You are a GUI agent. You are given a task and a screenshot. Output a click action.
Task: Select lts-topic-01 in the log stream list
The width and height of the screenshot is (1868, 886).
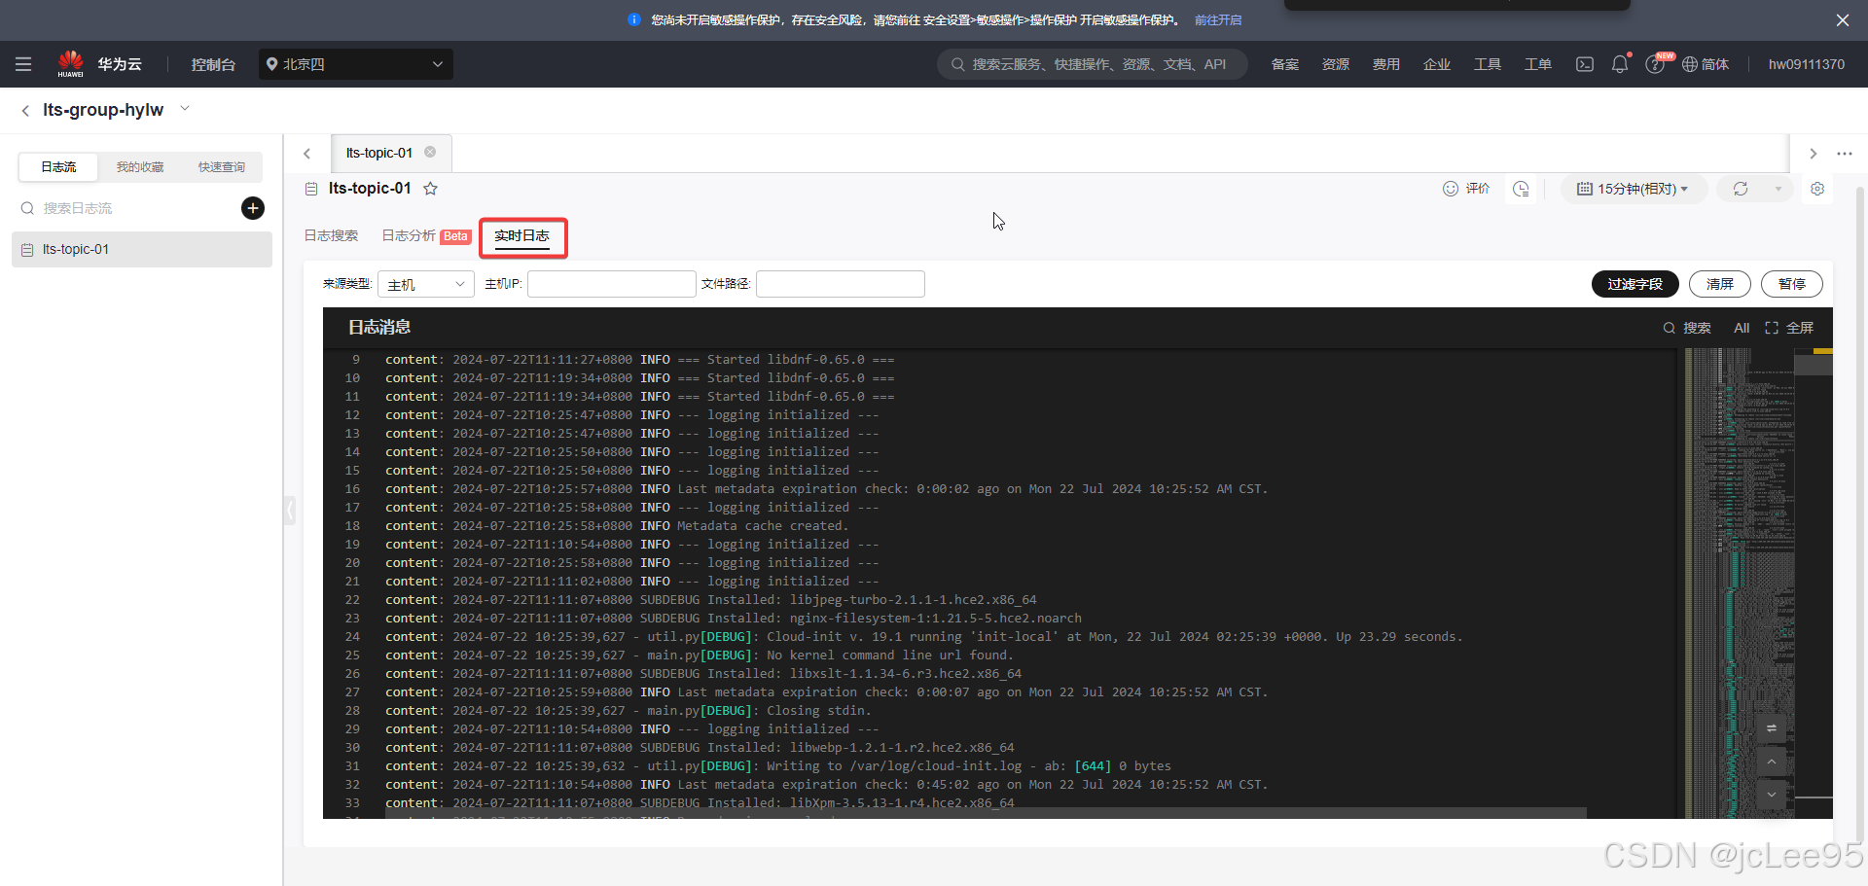coord(142,250)
